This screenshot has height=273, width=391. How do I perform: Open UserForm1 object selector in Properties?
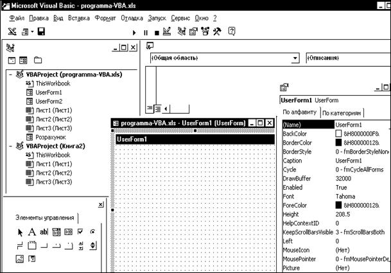coord(335,100)
